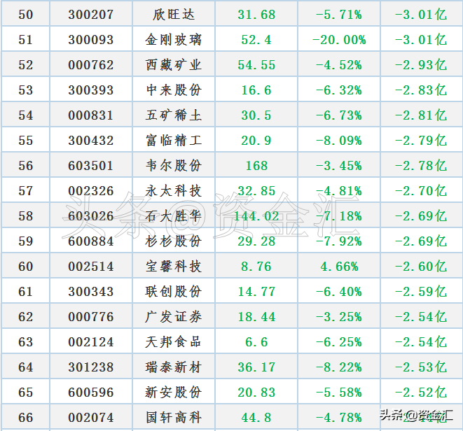Viewport: 463px width, 431px height.
Task: Click stock code 300207 cell
Action: 91,14
